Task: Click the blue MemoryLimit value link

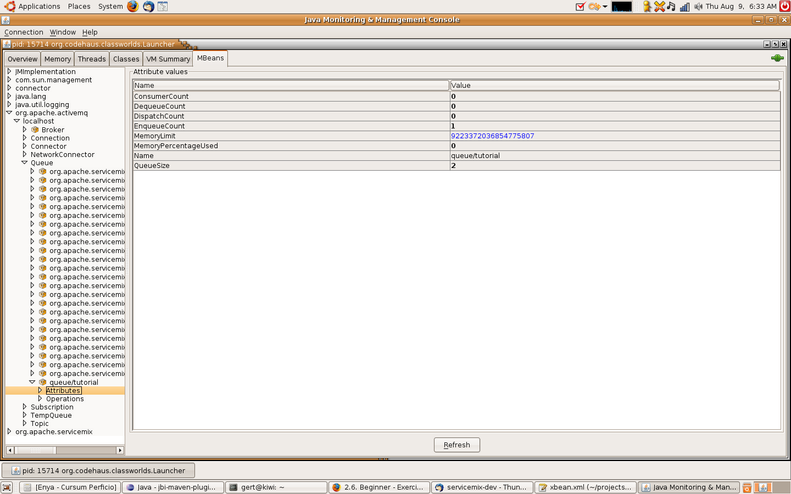Action: click(x=493, y=136)
